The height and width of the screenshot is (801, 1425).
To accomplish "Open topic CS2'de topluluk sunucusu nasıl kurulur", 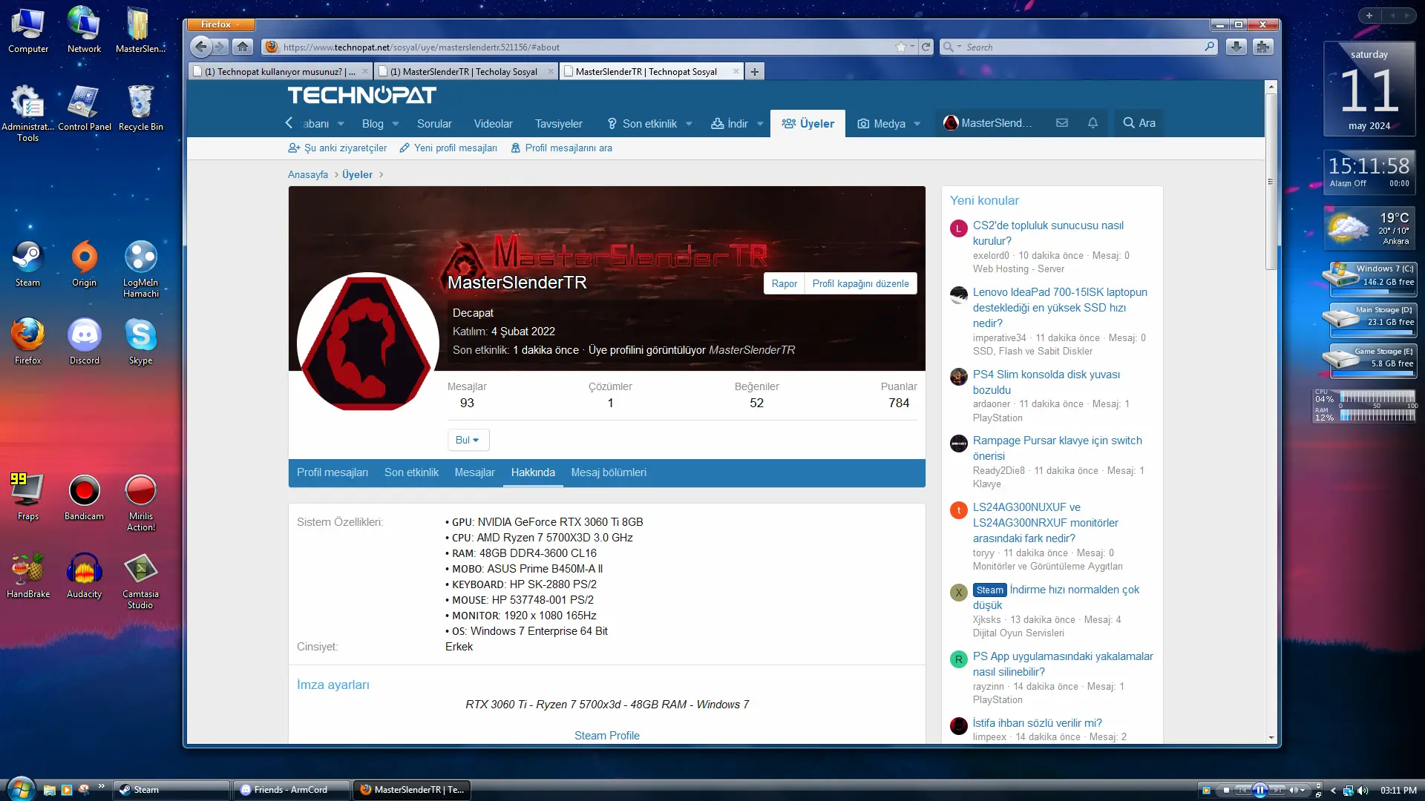I will (x=1048, y=233).
